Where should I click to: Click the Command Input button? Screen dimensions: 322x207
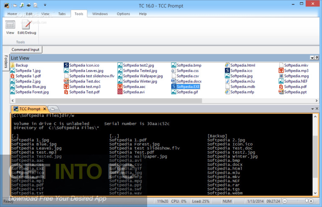coord(26,49)
